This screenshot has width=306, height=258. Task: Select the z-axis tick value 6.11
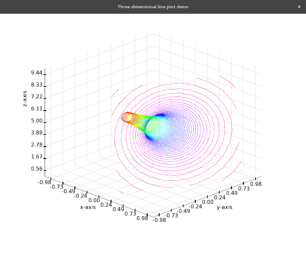pyautogui.click(x=37, y=109)
